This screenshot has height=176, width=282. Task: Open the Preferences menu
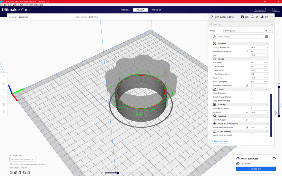pos(34,5)
